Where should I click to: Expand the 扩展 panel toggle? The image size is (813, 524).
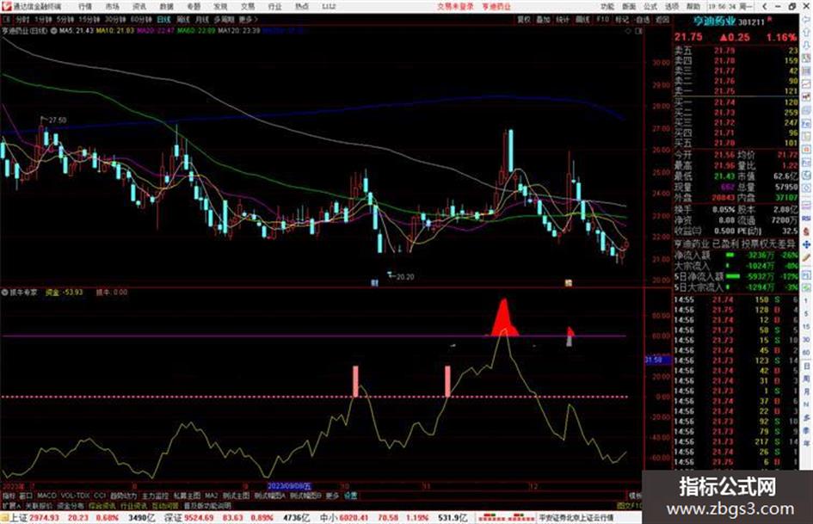pos(11,505)
